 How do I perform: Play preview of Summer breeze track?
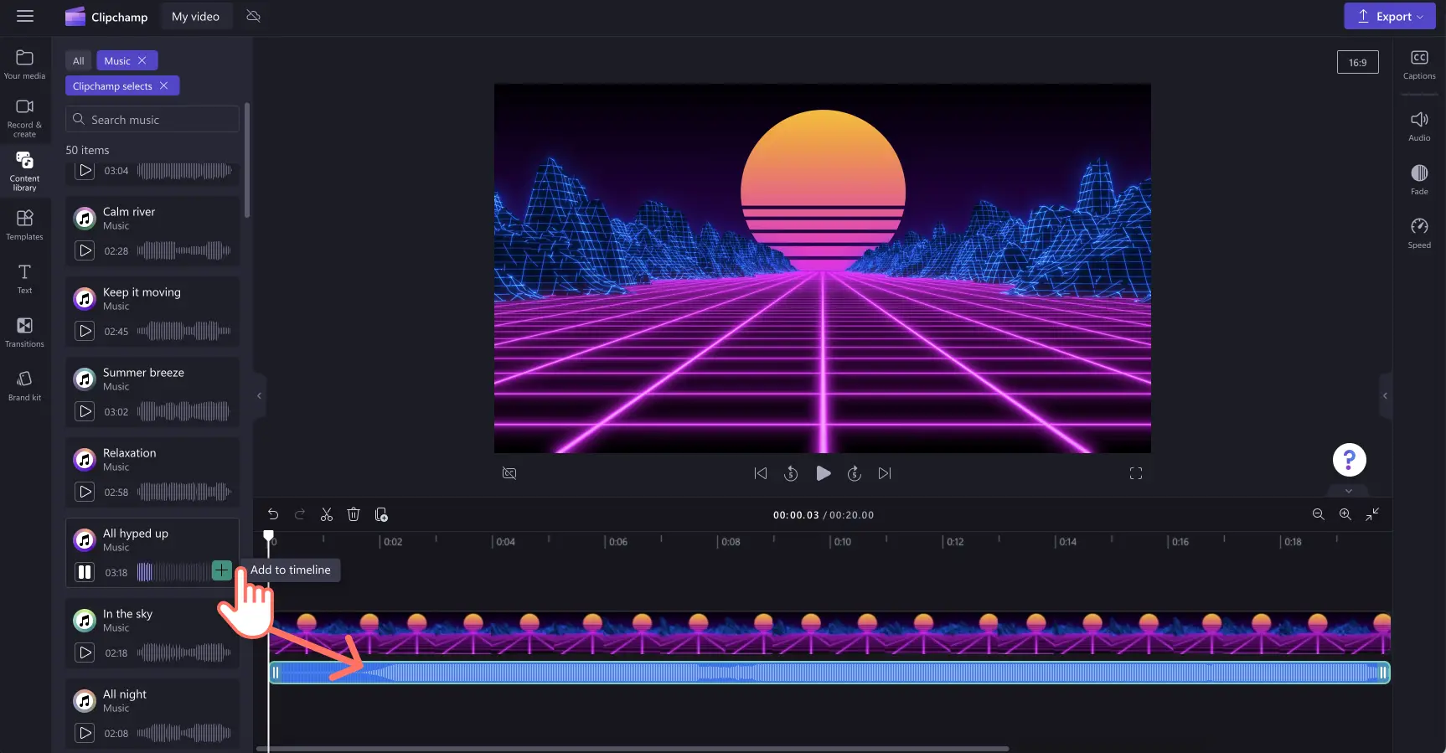point(85,411)
